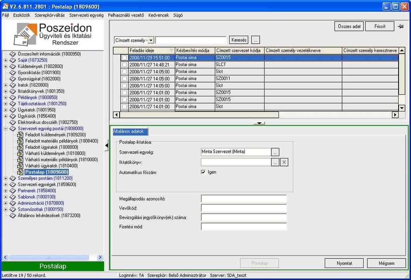Image resolution: width=411 pixels, height=280 pixels.
Task: Click the Fizetési mód input field
Action: pyautogui.click(x=244, y=227)
